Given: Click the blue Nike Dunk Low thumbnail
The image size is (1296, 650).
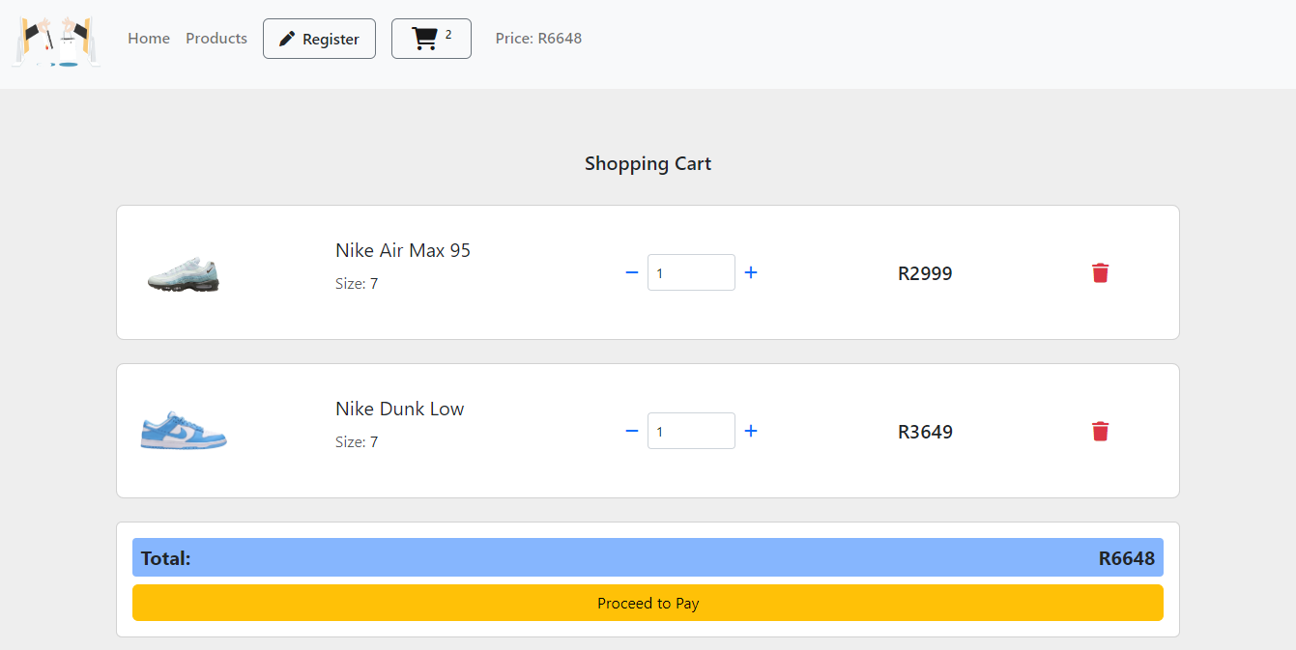Looking at the screenshot, I should [x=184, y=432].
